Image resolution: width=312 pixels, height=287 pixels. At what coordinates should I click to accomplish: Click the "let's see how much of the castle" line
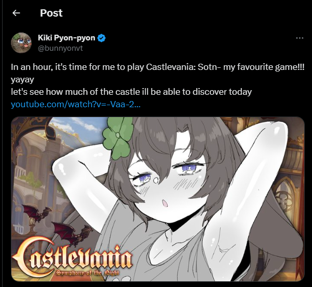131,92
